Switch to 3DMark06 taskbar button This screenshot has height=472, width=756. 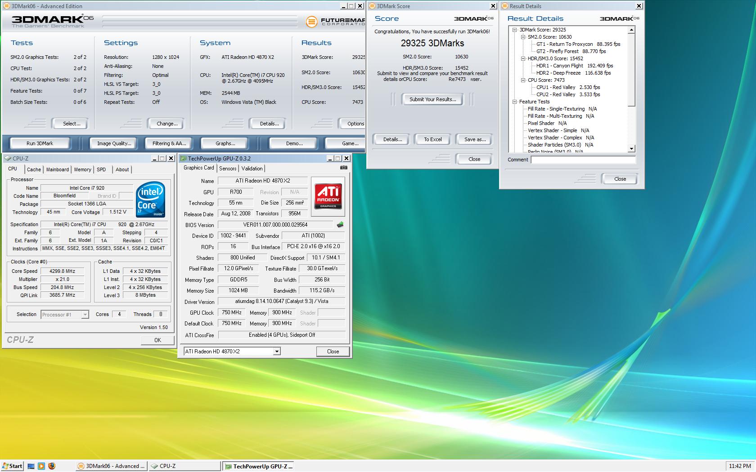pos(111,466)
